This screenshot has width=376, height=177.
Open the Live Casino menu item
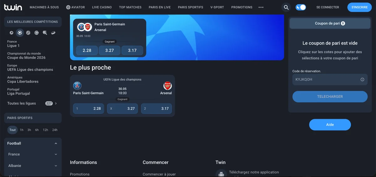coord(102,7)
